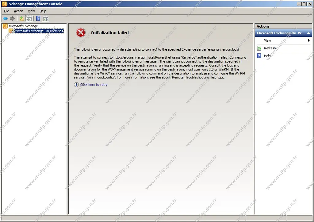
Task: Select Microsoft Exchange On-Premises tree item
Action: point(39,31)
